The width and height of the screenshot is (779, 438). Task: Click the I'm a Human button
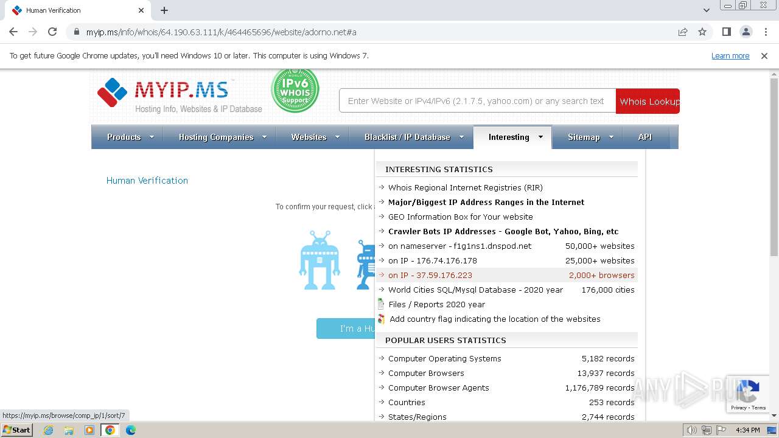click(346, 328)
